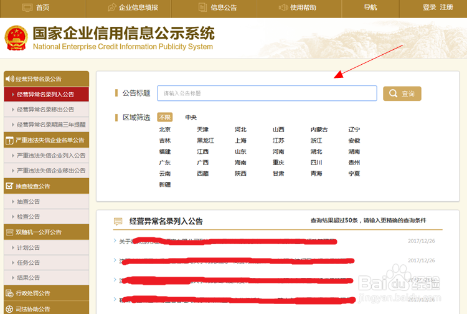Expand the 严重违法失信企业名单公告 section
Screen dimensions: 467x314
pyautogui.click(x=47, y=140)
